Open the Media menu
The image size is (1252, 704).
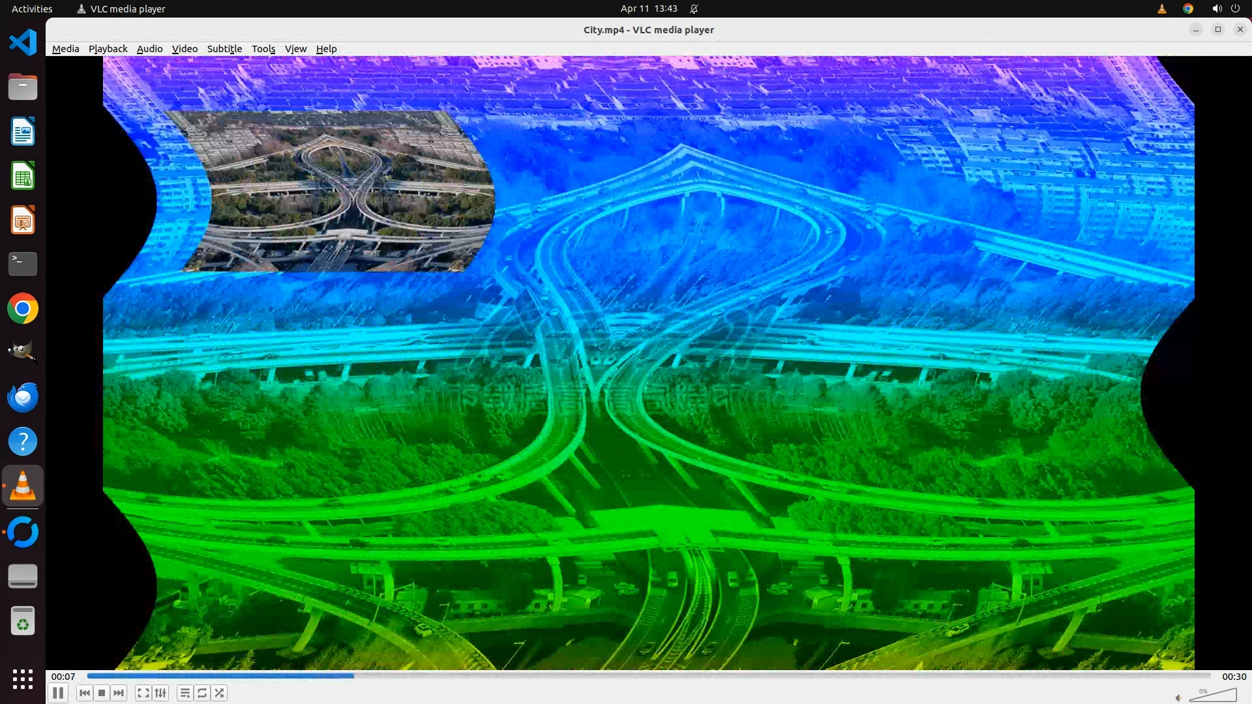[65, 49]
